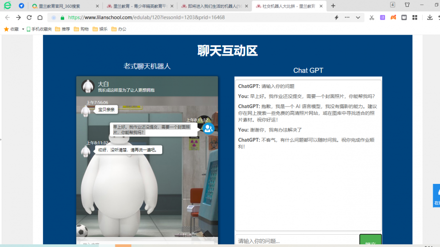
Task: Go back to the previous page
Action: tap(7, 17)
